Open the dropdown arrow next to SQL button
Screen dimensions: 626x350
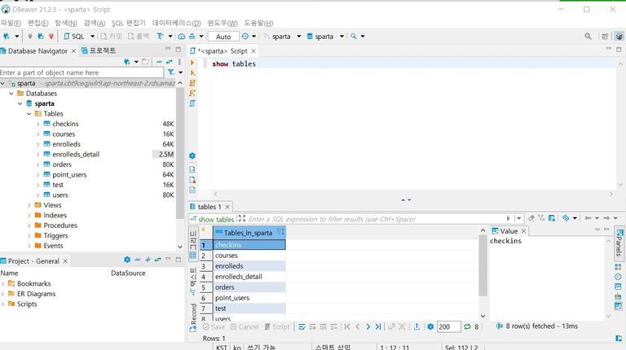click(93, 37)
